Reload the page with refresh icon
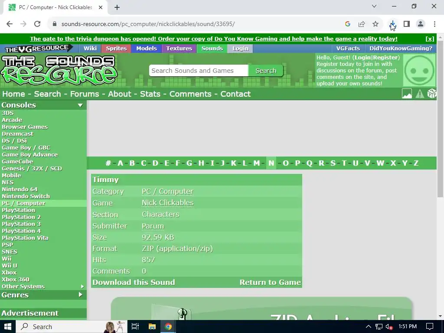The image size is (444, 333). pyautogui.click(x=37, y=24)
